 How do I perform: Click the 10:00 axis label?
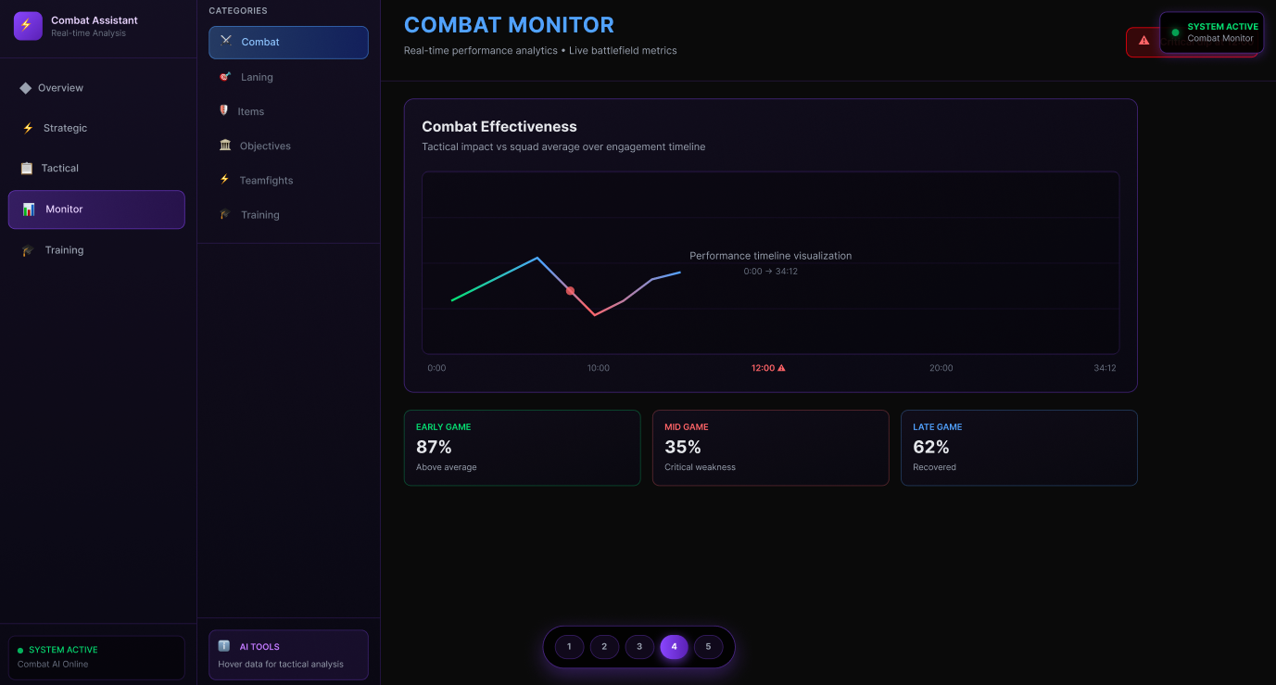pyautogui.click(x=599, y=368)
